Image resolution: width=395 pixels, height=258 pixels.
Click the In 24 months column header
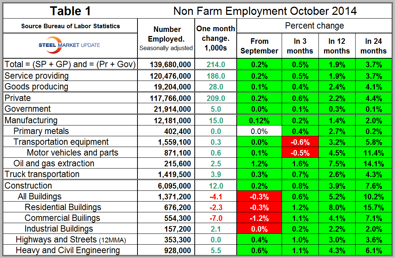(373, 46)
